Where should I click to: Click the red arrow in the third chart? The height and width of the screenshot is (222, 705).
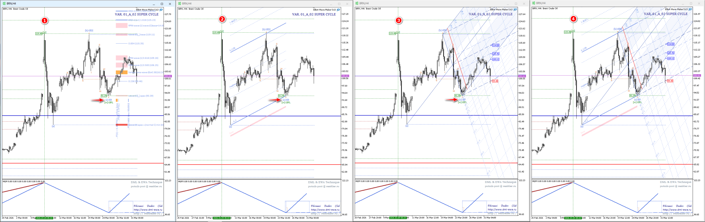click(451, 100)
